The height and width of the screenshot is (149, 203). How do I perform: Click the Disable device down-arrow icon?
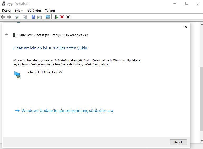pos(68,17)
